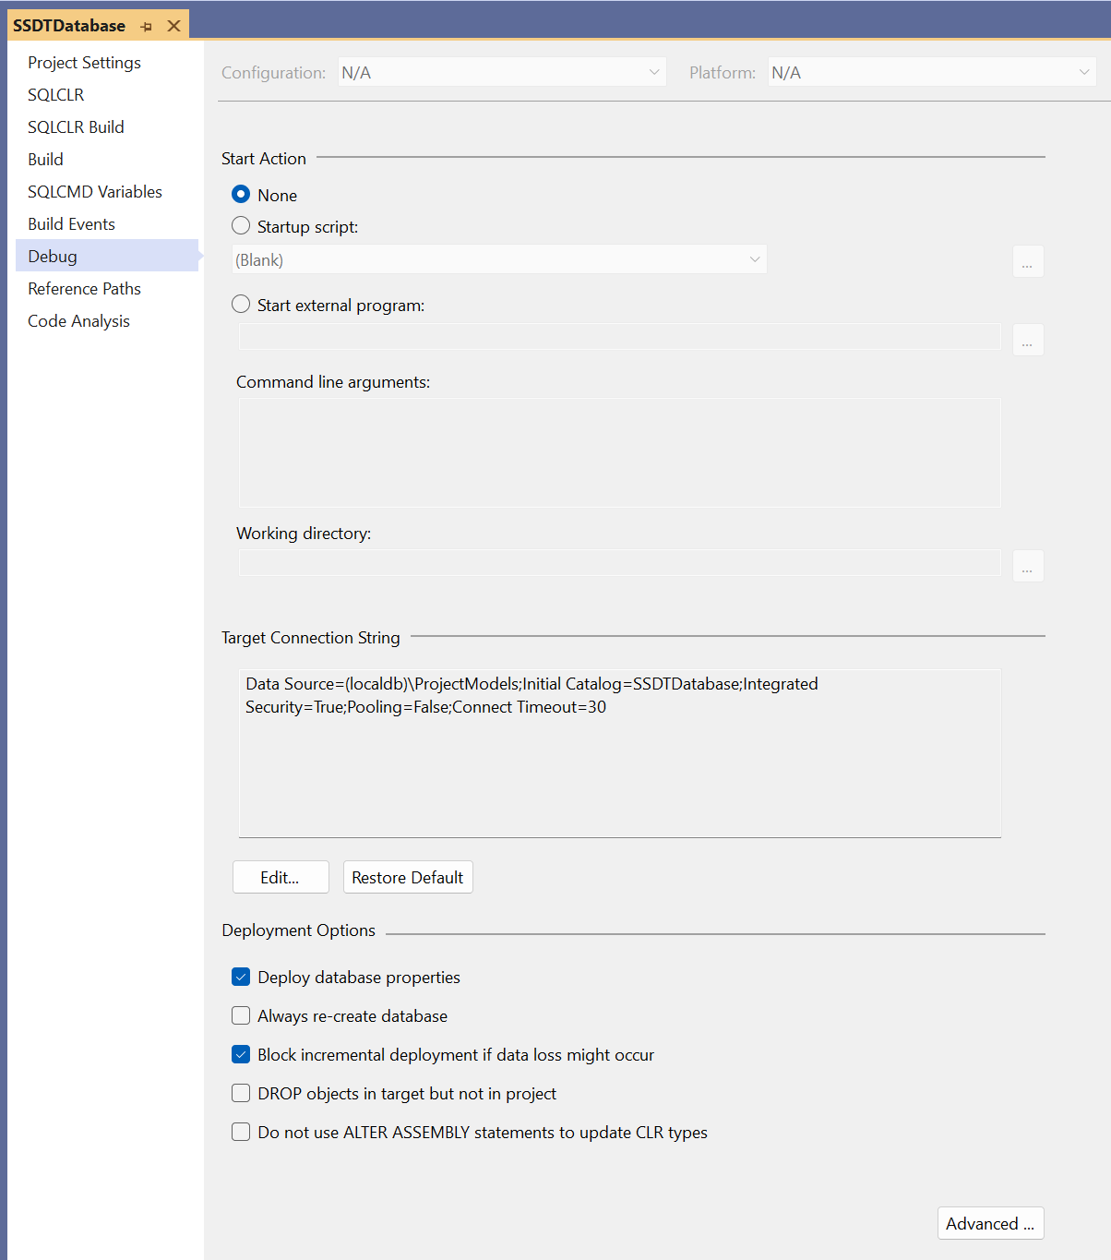Screen dimensions: 1111x1260
Task: Click inside Command line arguments box
Action: tap(620, 452)
